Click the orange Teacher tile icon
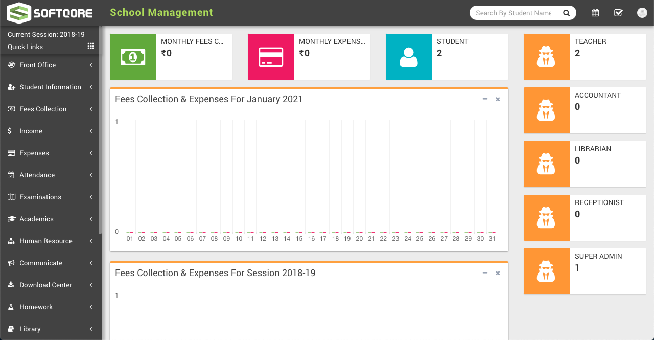 click(x=547, y=57)
